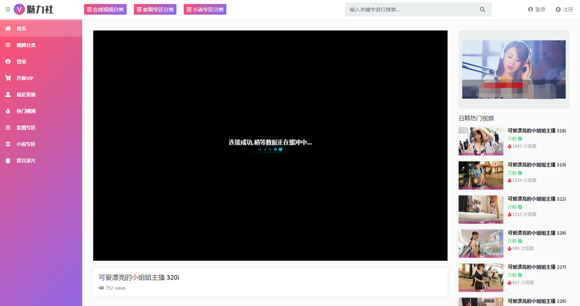
Task: Focus the keyword search input field
Action: [411, 10]
